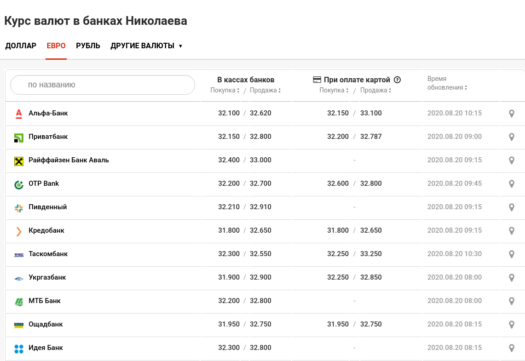Select the ЕВРО tab
This screenshot has height=361, width=525.
[56, 46]
